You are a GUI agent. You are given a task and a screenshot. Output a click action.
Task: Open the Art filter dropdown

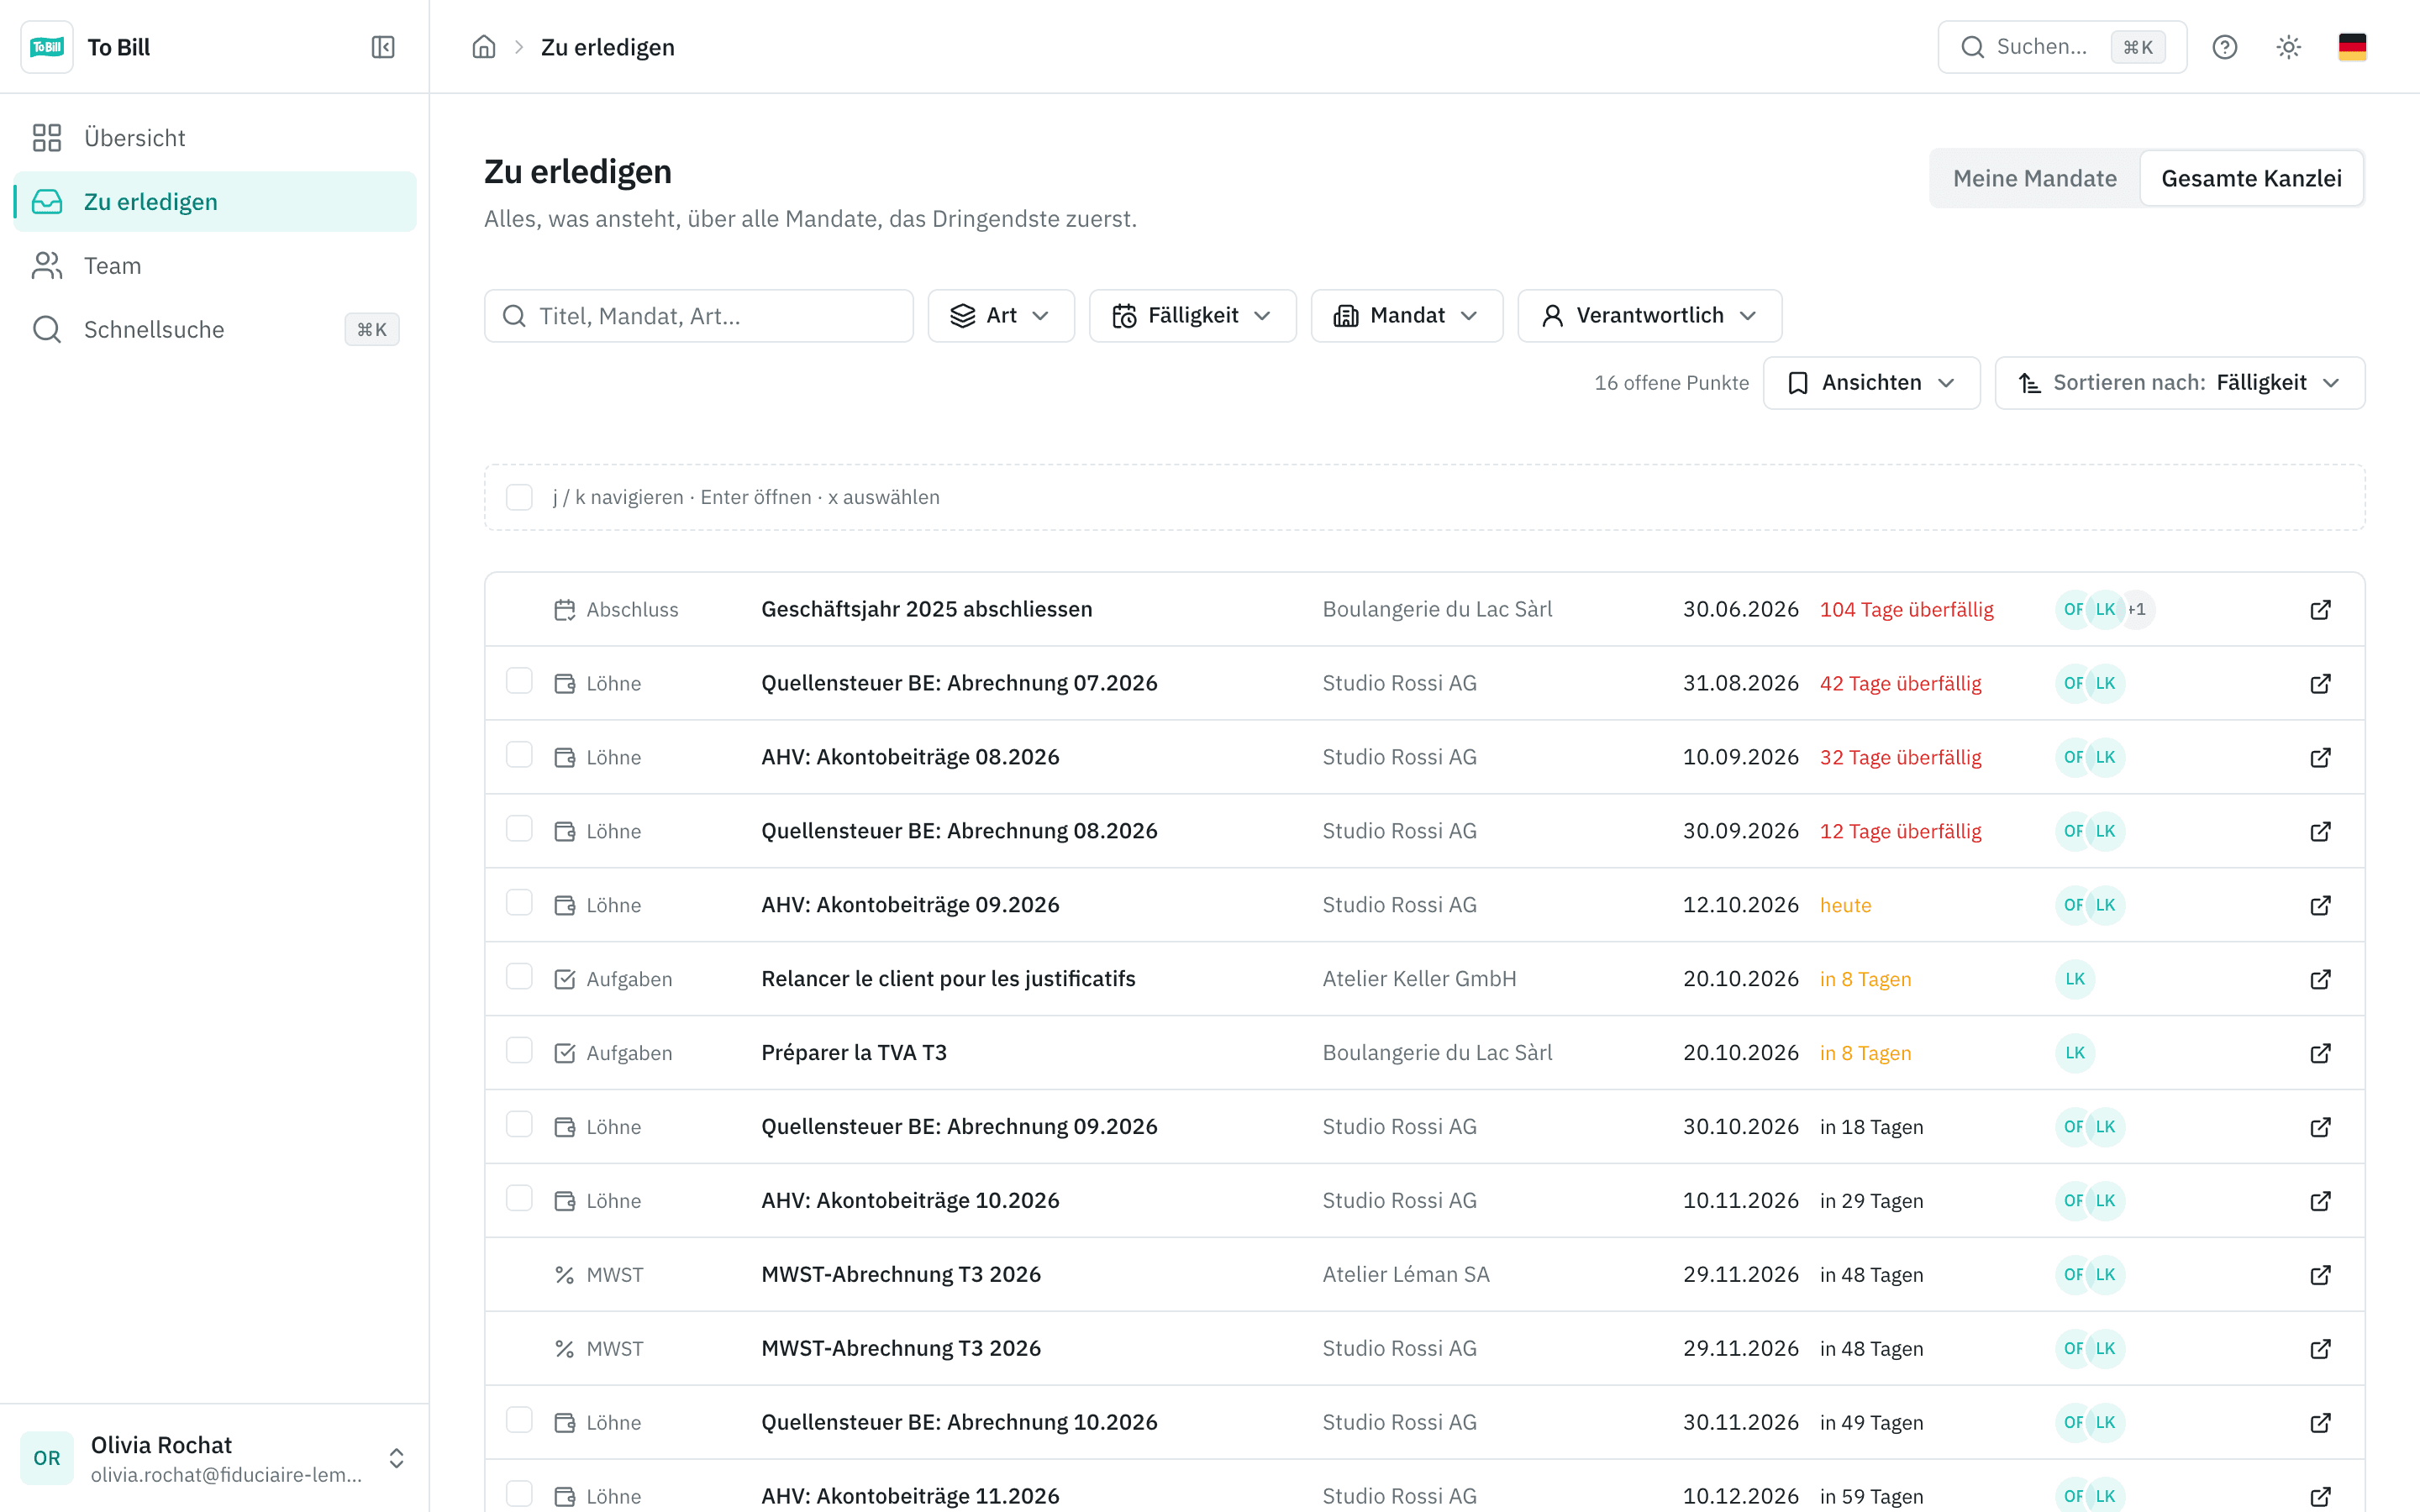pos(1001,316)
